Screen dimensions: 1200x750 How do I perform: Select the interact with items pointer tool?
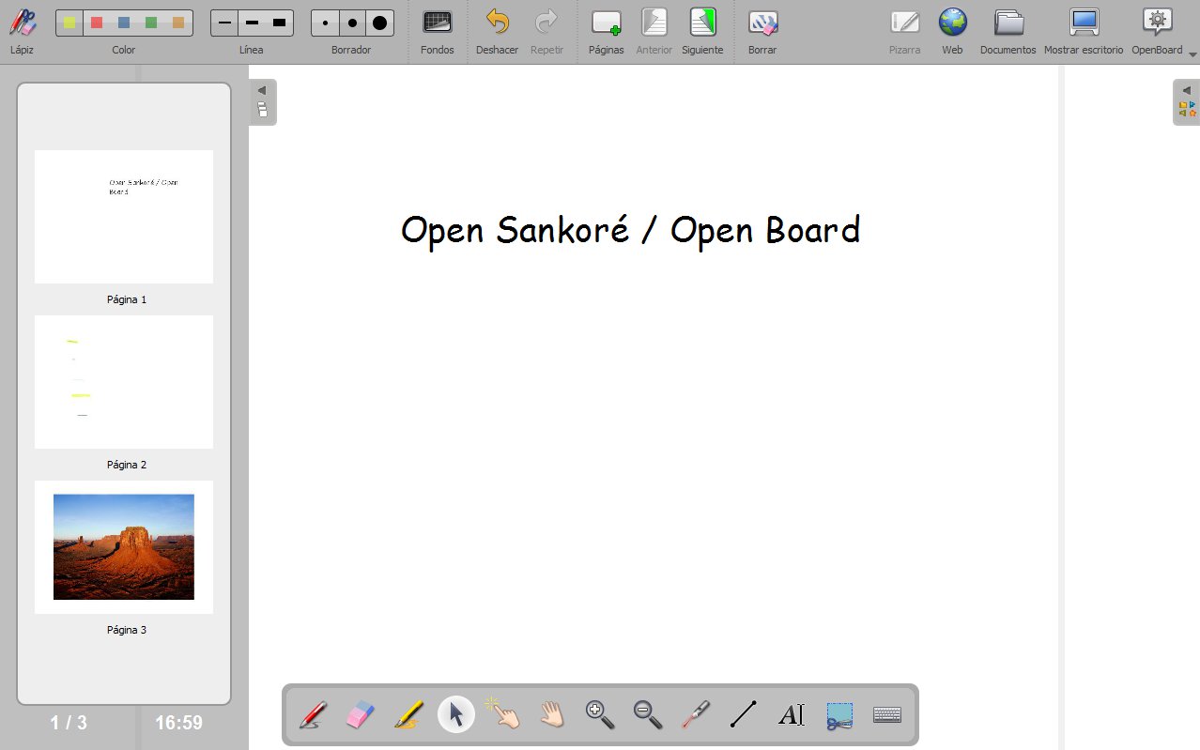pyautogui.click(x=504, y=715)
